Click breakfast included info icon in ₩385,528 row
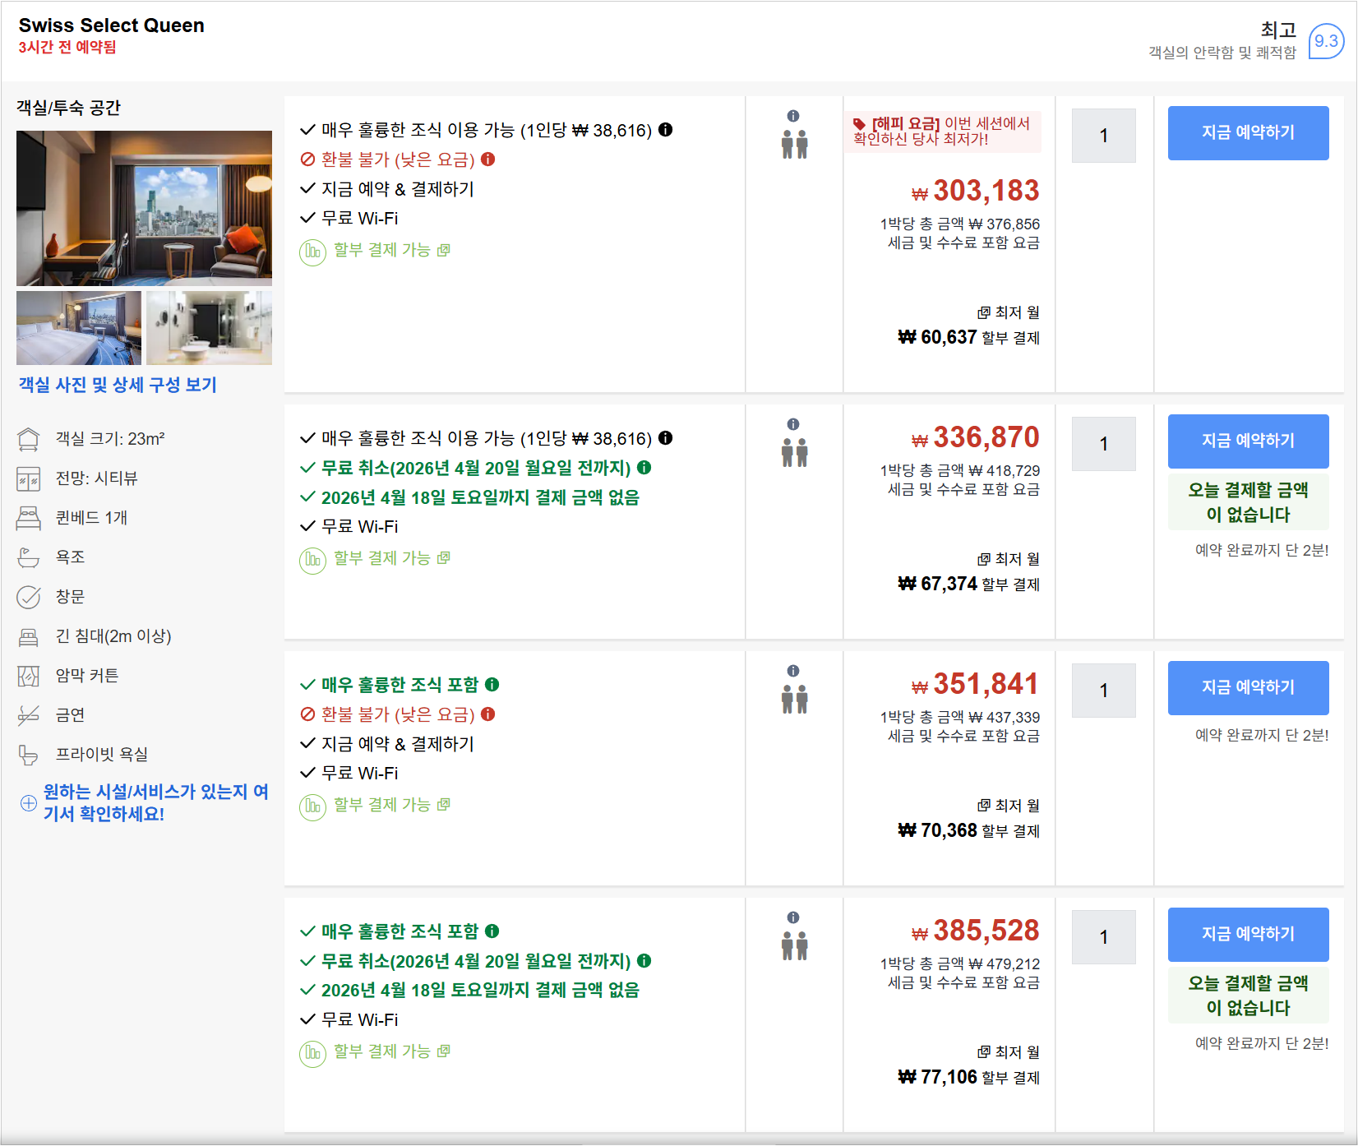 pos(492,931)
